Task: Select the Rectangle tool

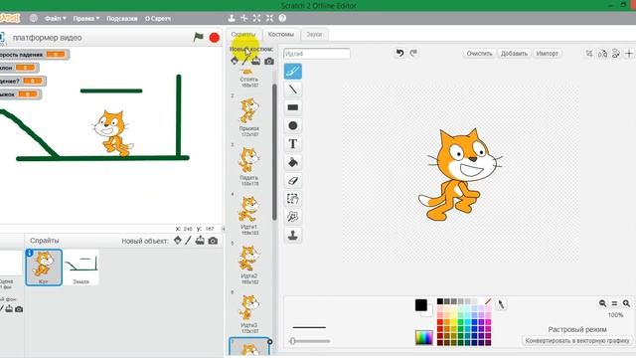Action: tap(293, 107)
